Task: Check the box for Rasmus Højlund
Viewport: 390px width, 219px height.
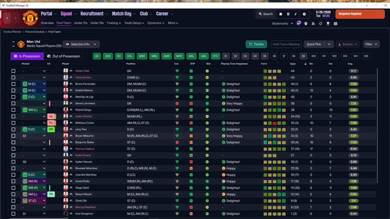Action: [x=13, y=149]
